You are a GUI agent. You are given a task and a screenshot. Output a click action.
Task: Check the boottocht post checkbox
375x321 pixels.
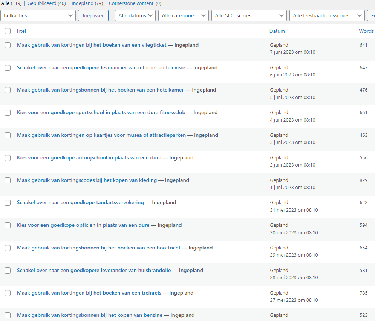pos(8,248)
